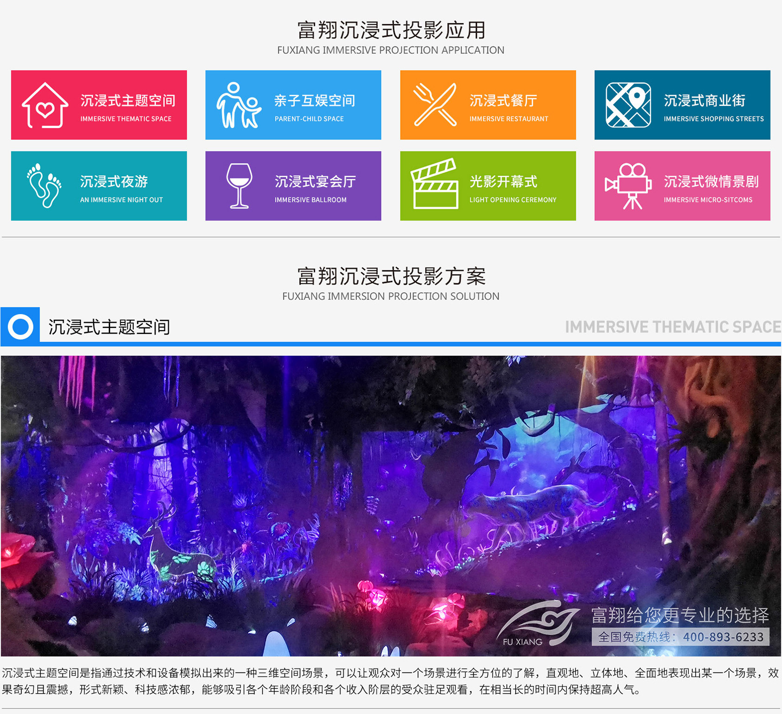Click the map location pin icon

(628, 105)
